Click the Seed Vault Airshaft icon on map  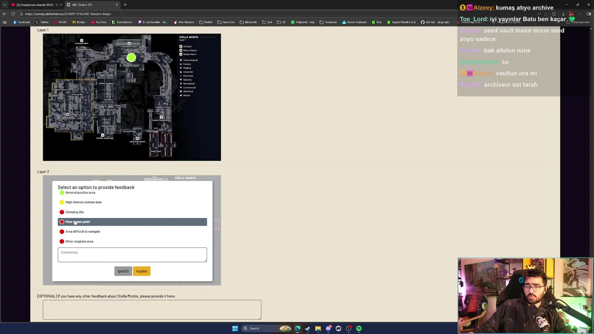(x=137, y=139)
